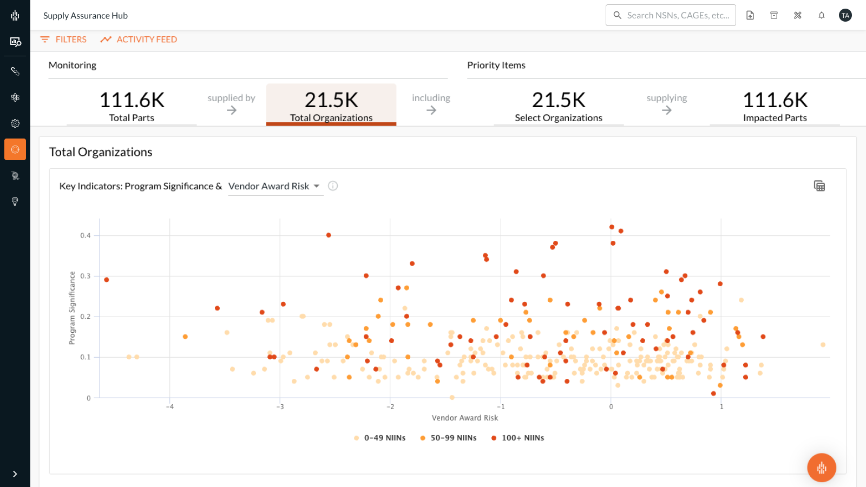Toggle 50-99 NIINs legend series
This screenshot has width=866, height=487.
448,438
